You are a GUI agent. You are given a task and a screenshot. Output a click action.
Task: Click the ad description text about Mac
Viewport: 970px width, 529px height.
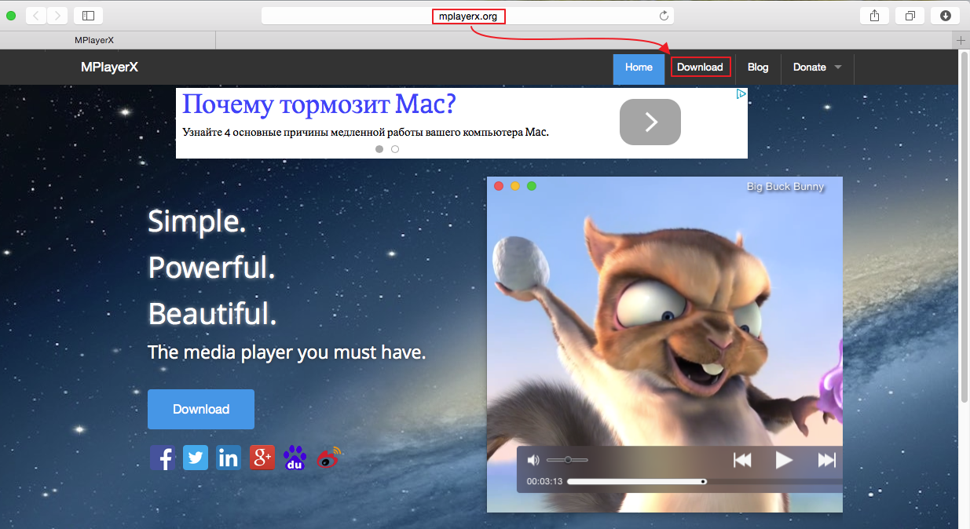[365, 132]
